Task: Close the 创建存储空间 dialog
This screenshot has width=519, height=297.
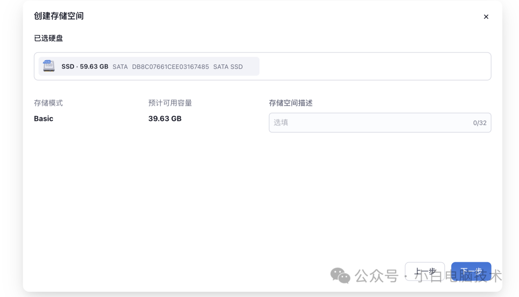Action: 486,16
